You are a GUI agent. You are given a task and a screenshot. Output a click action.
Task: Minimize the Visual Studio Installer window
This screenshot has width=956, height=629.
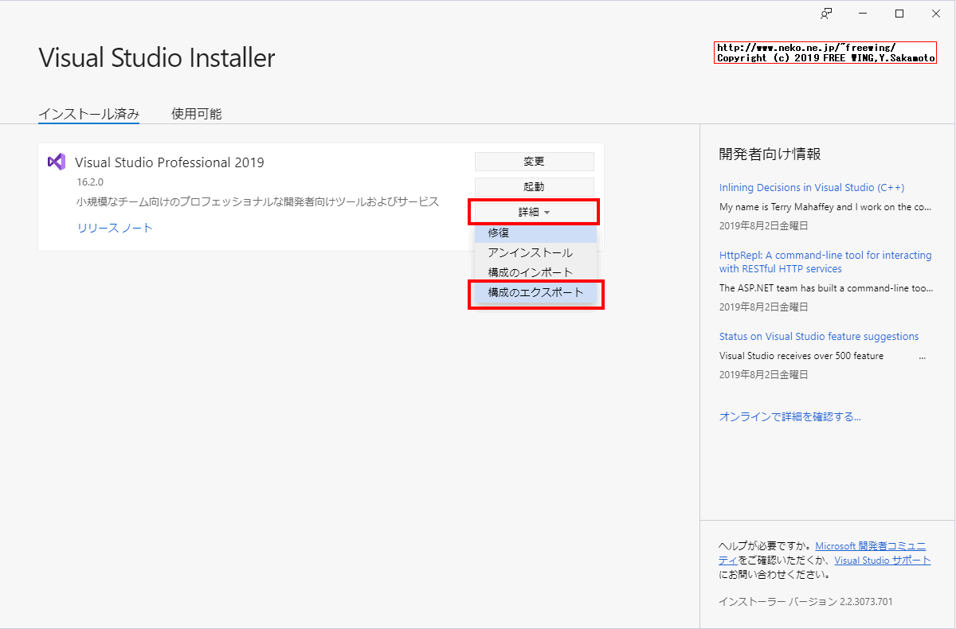(x=862, y=13)
